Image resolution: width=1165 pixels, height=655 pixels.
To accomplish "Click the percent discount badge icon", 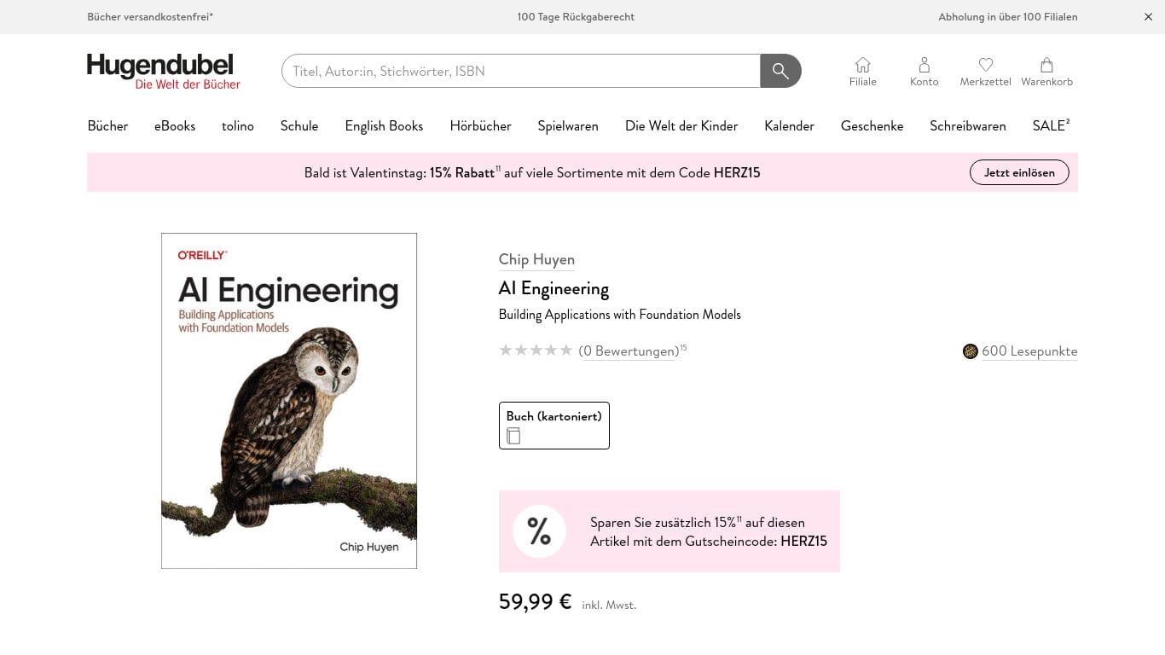I will pos(539,530).
